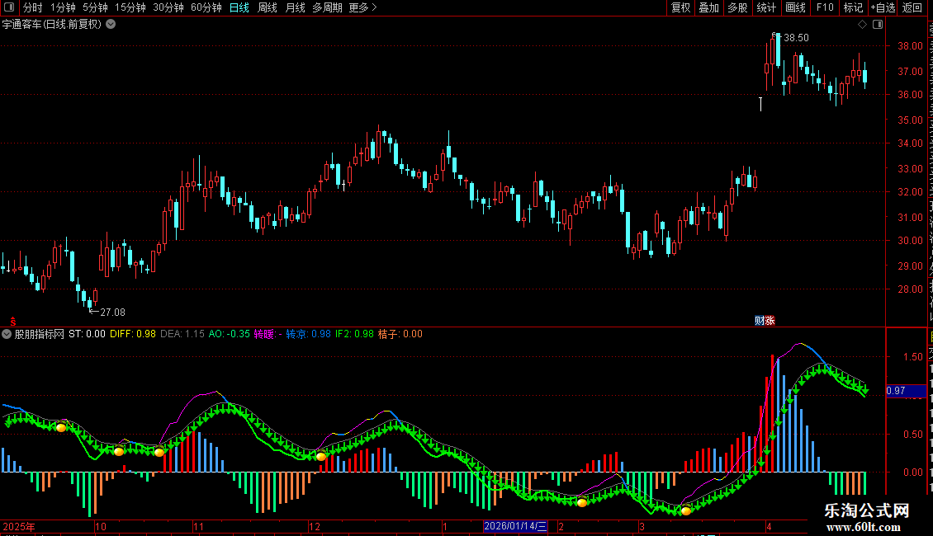Viewport: 933px width, 536px height.
Task: Open the 宇通客车 chart settings dropdown
Action: tap(111, 25)
